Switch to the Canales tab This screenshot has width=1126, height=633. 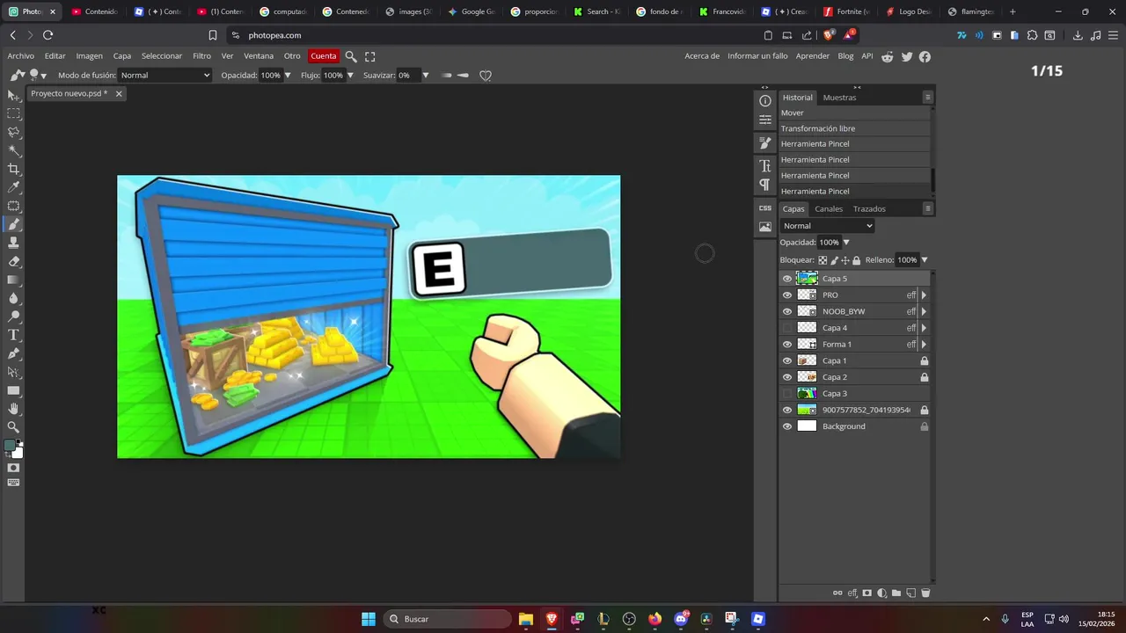click(829, 209)
